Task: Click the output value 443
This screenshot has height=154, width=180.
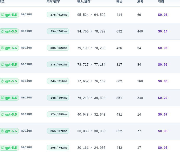Action: pyautogui.click(x=119, y=148)
